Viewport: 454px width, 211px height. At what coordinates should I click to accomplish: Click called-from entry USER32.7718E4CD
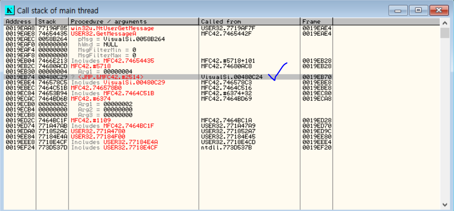tap(229, 142)
